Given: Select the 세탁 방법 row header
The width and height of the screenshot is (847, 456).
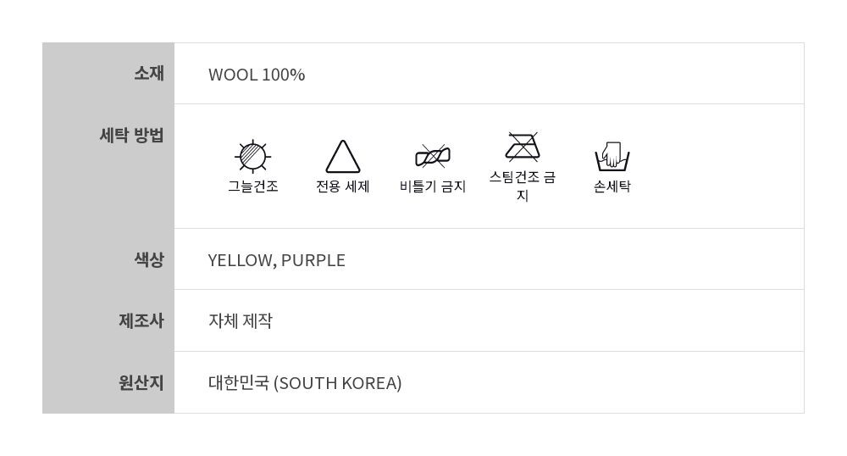Looking at the screenshot, I should click(x=131, y=135).
